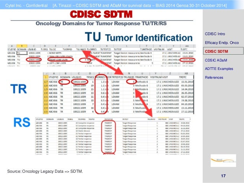Click the BIAS logo image
Viewport: 244px width, 183px height.
point(223,160)
